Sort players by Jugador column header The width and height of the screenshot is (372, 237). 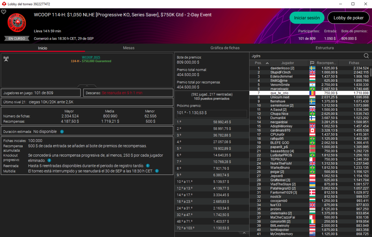pyautogui.click(x=288, y=63)
